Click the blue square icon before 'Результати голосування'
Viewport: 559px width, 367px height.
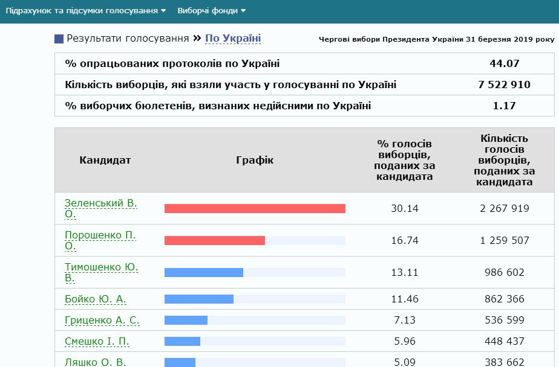[x=59, y=39]
